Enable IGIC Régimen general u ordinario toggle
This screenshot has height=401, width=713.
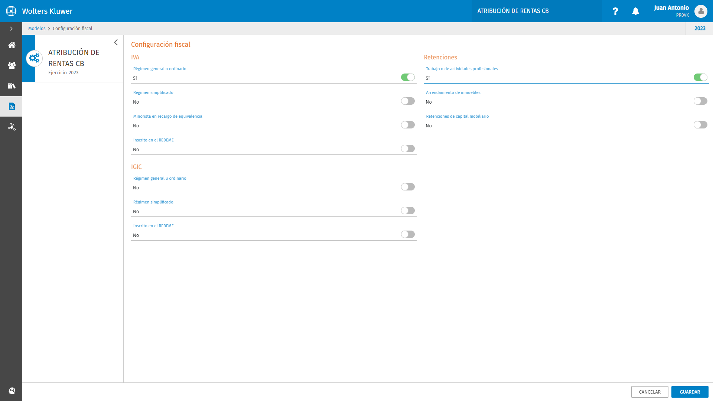pos(408,187)
